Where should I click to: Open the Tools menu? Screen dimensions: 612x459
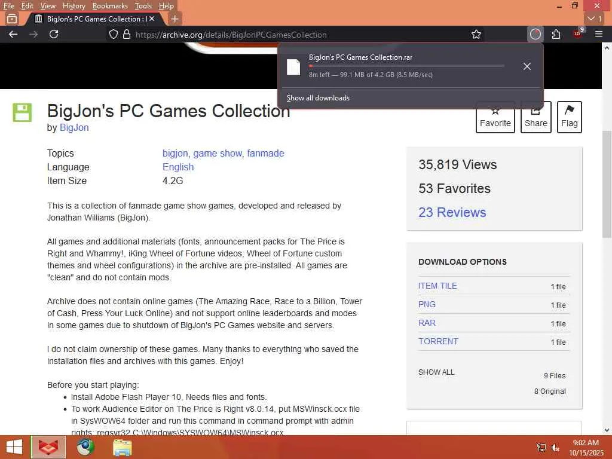point(143,6)
